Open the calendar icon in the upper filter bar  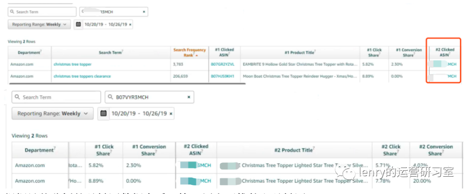tap(78, 25)
